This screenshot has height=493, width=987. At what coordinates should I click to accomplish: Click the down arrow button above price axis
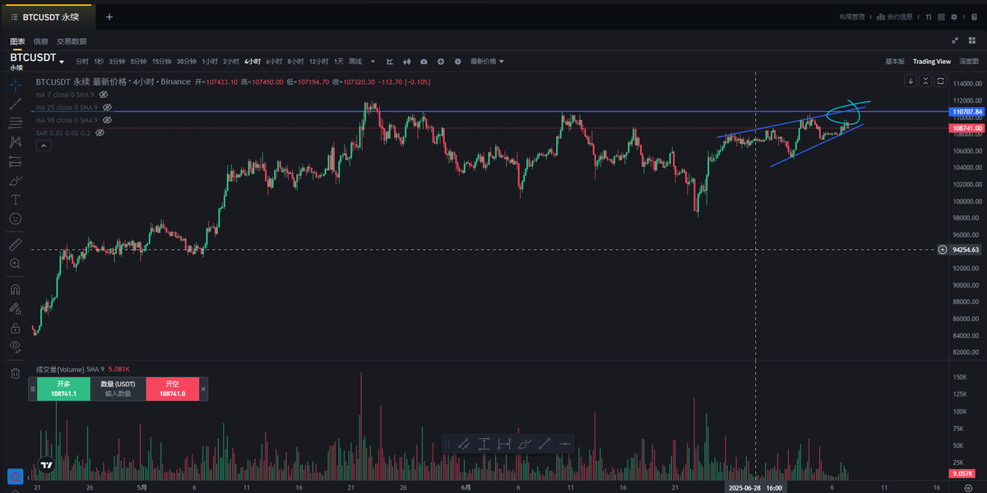(x=911, y=81)
